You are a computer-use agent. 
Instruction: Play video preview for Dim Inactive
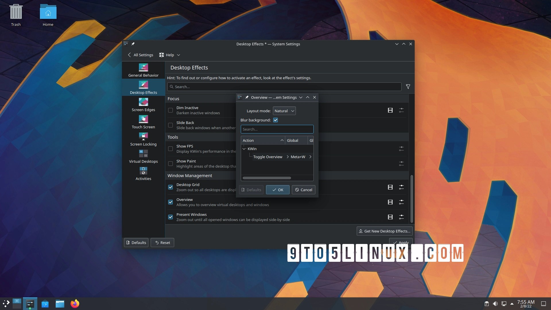point(390,110)
